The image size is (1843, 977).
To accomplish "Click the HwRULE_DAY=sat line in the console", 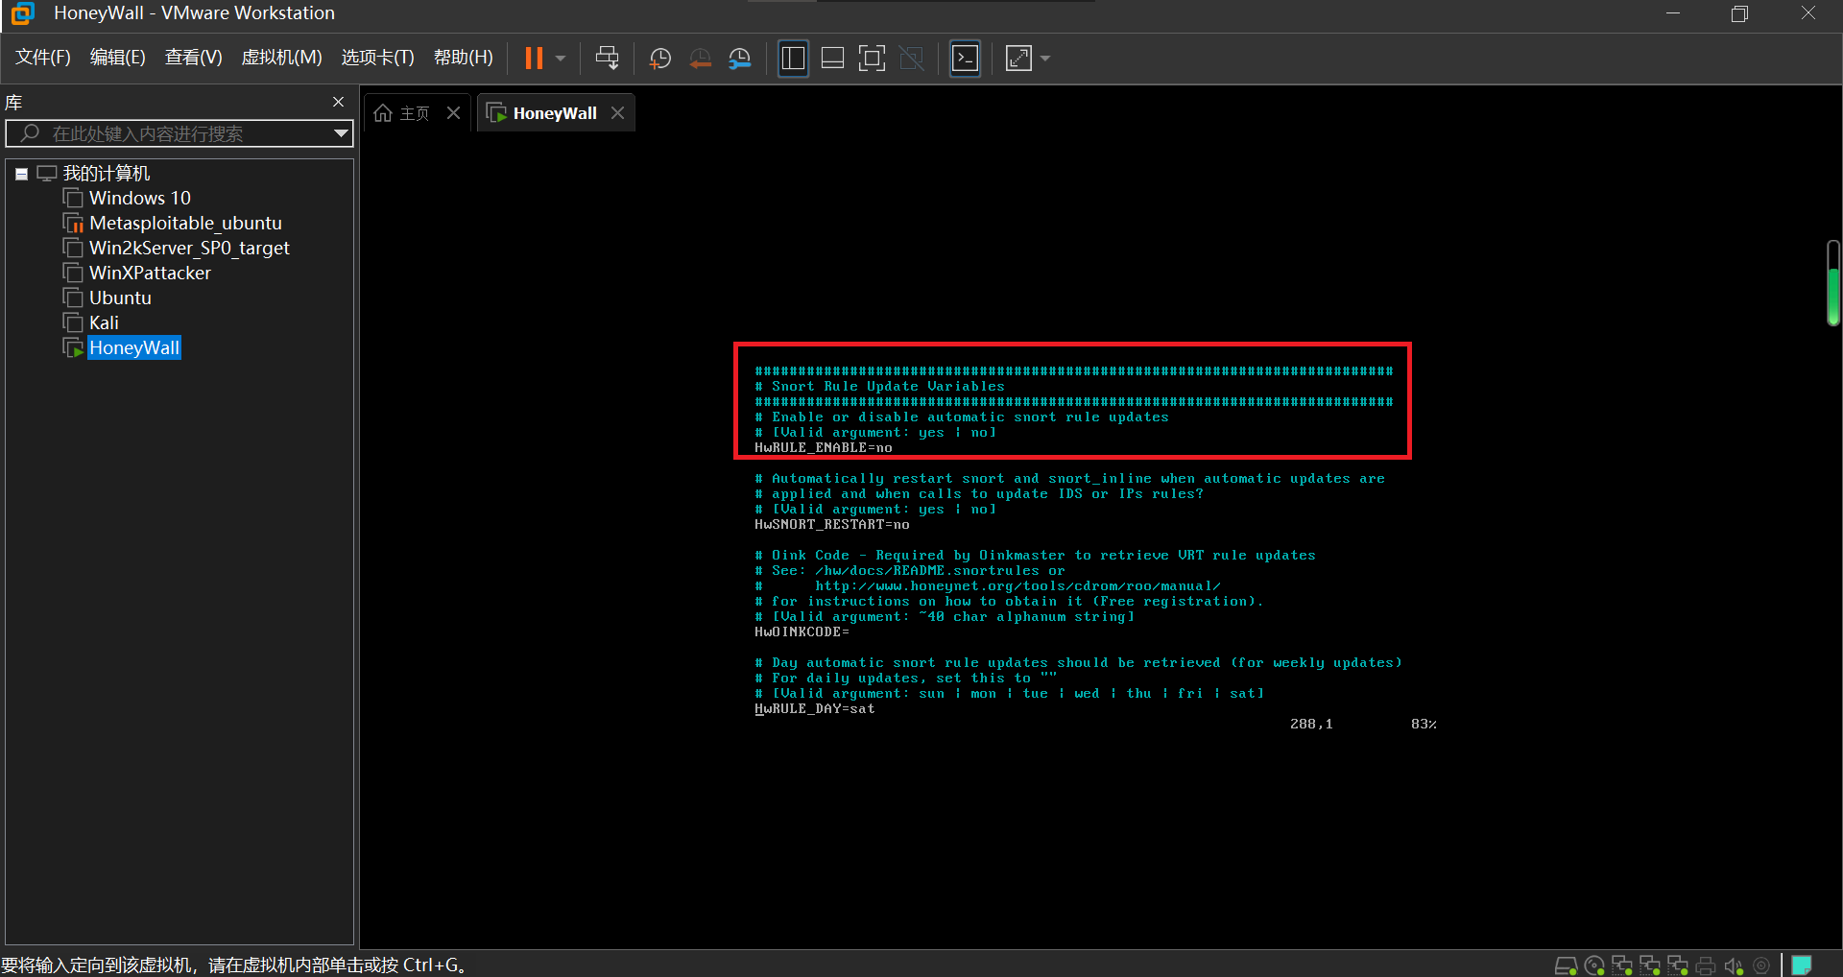I will (815, 709).
